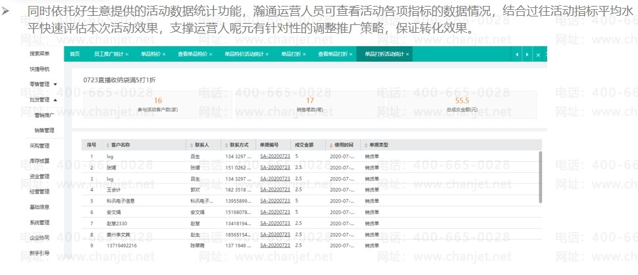This screenshot has height=275, width=638.
Task: Open 资金管理 in the sidebar
Action: click(x=40, y=176)
